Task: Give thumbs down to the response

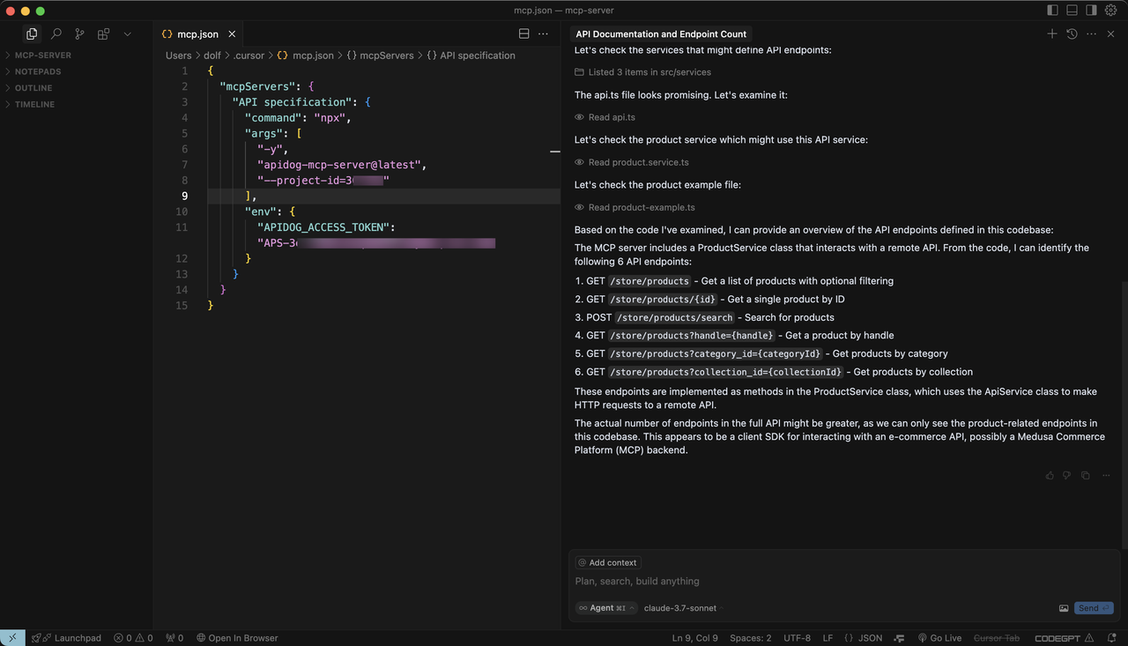Action: click(x=1066, y=475)
